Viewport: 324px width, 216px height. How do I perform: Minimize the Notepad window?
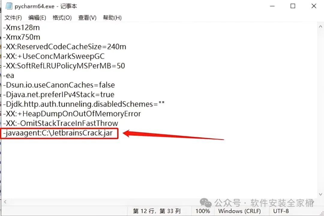pyautogui.click(x=272, y=6)
